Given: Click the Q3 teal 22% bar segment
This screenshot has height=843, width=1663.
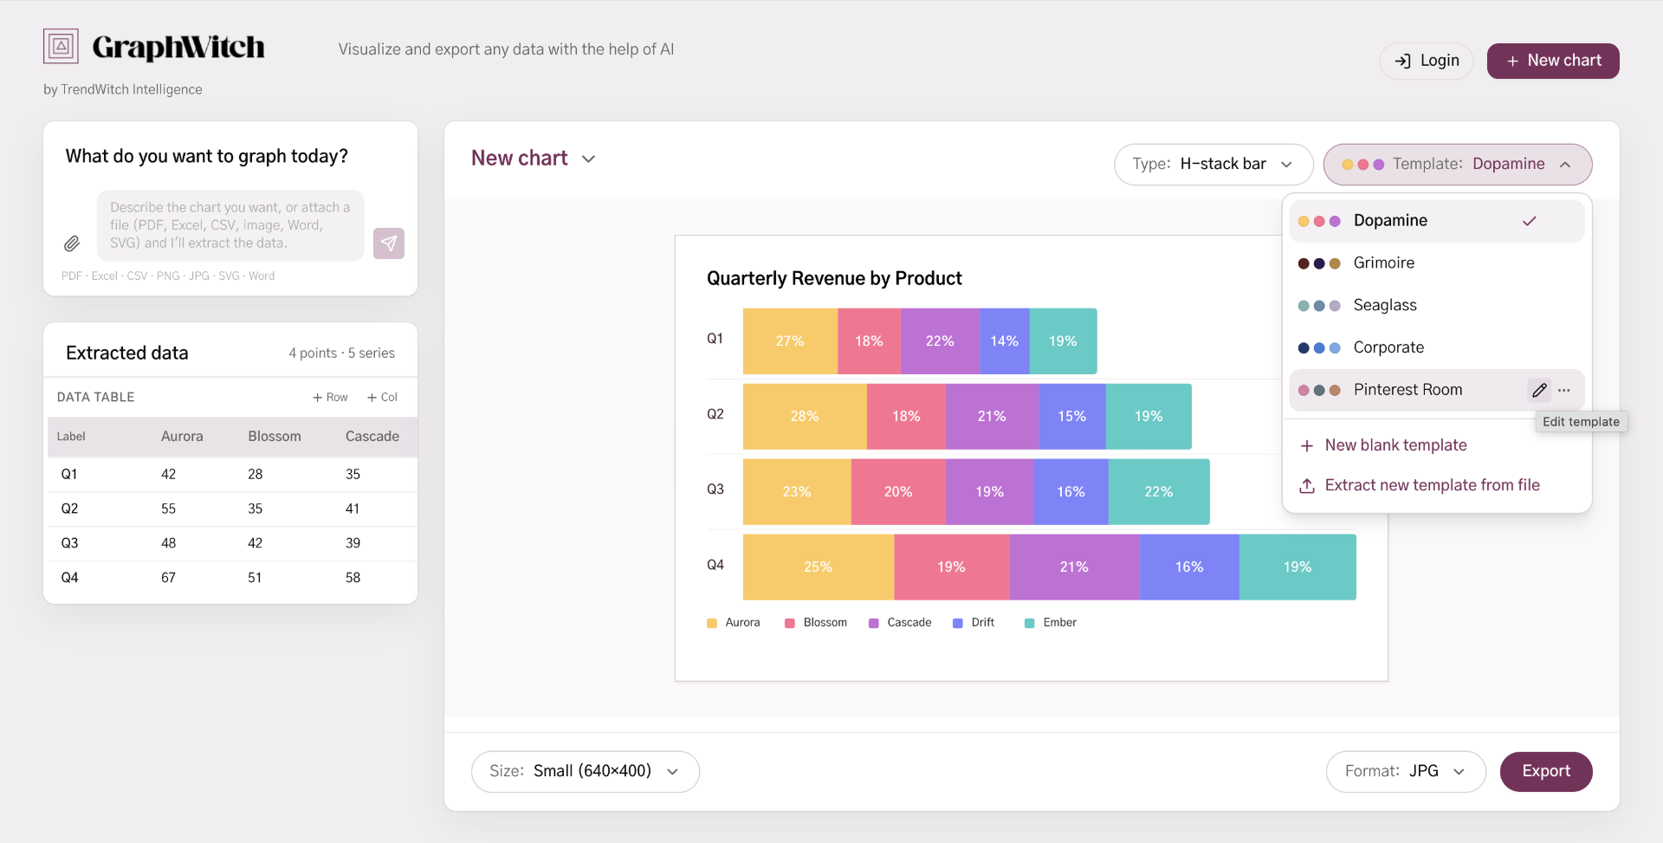Looking at the screenshot, I should (x=1159, y=492).
